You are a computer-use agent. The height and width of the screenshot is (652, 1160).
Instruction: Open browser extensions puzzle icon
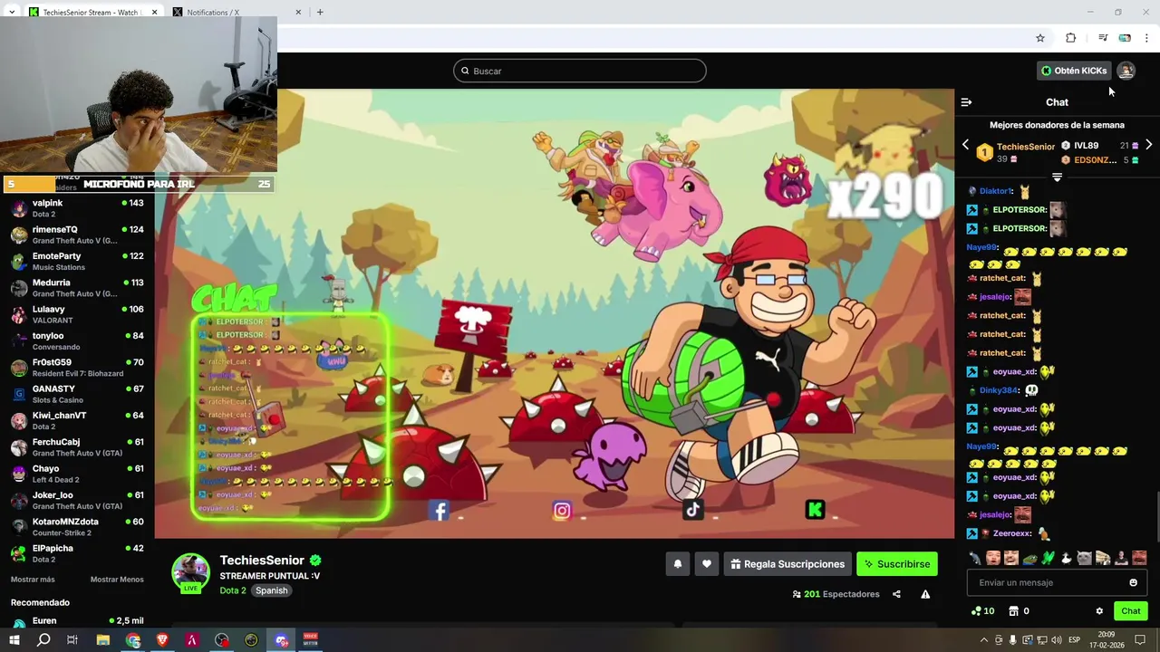click(1071, 38)
